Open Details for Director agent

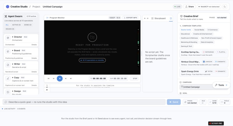pos(34,45)
